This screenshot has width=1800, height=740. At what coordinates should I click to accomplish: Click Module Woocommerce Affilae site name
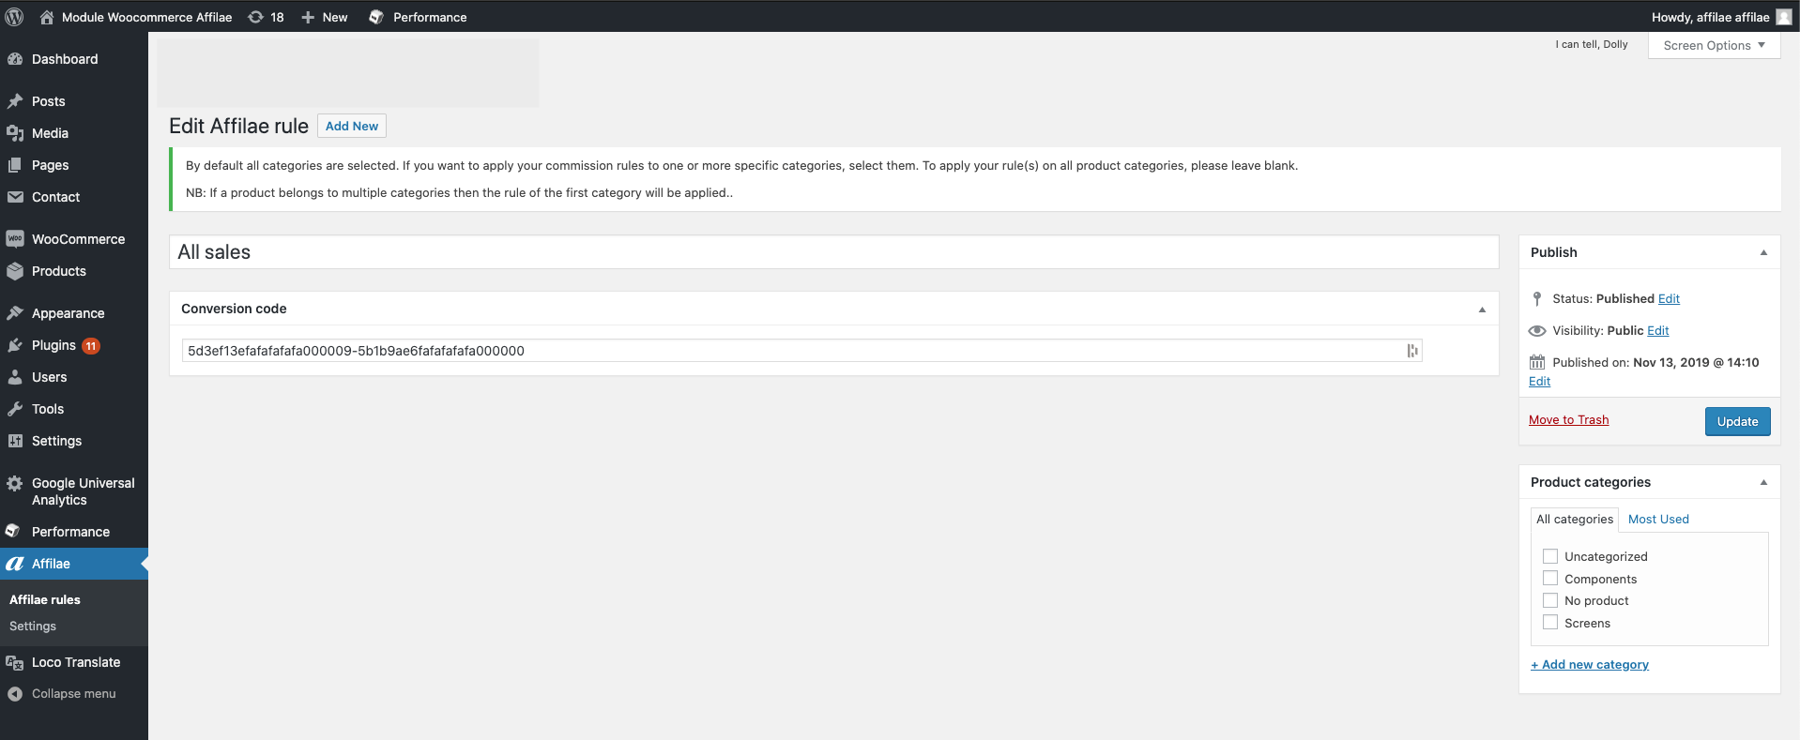tap(146, 17)
